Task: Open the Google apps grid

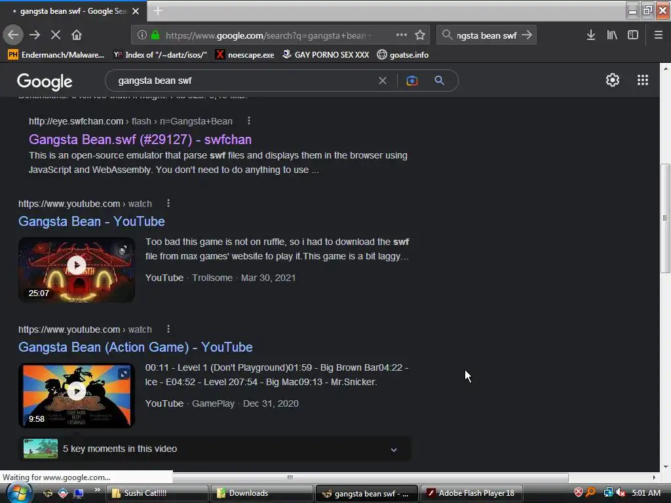Action: (x=643, y=80)
